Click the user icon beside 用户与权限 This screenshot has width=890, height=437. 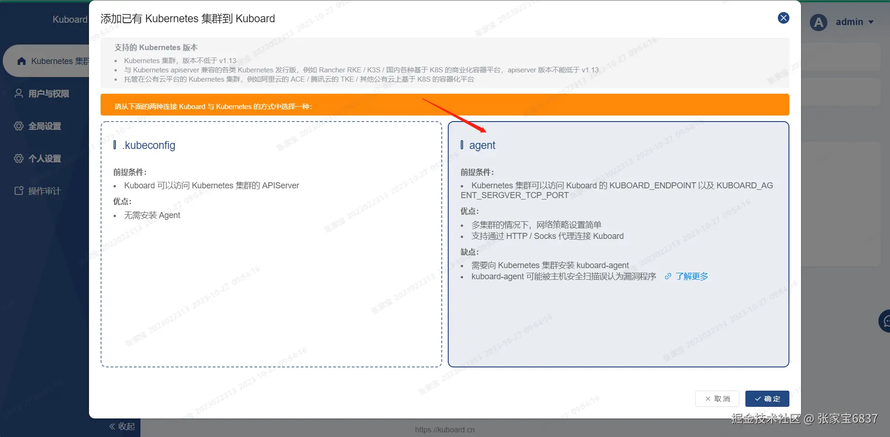point(19,93)
